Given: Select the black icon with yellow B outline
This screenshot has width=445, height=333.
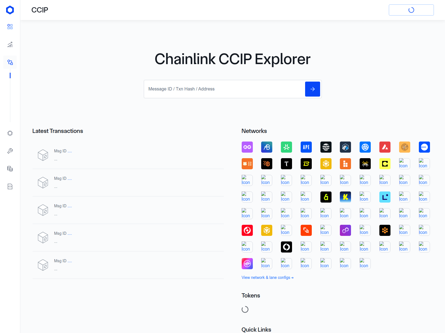Looking at the screenshot, I should point(306,164).
